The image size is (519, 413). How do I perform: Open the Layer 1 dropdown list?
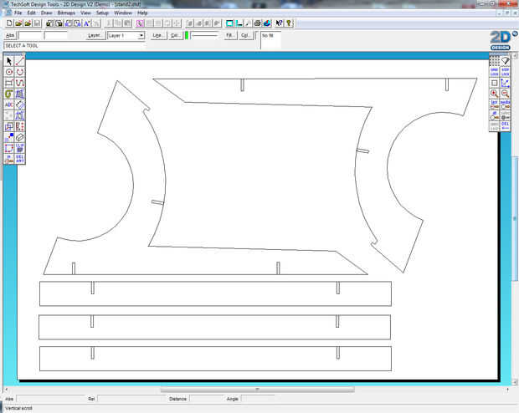141,35
